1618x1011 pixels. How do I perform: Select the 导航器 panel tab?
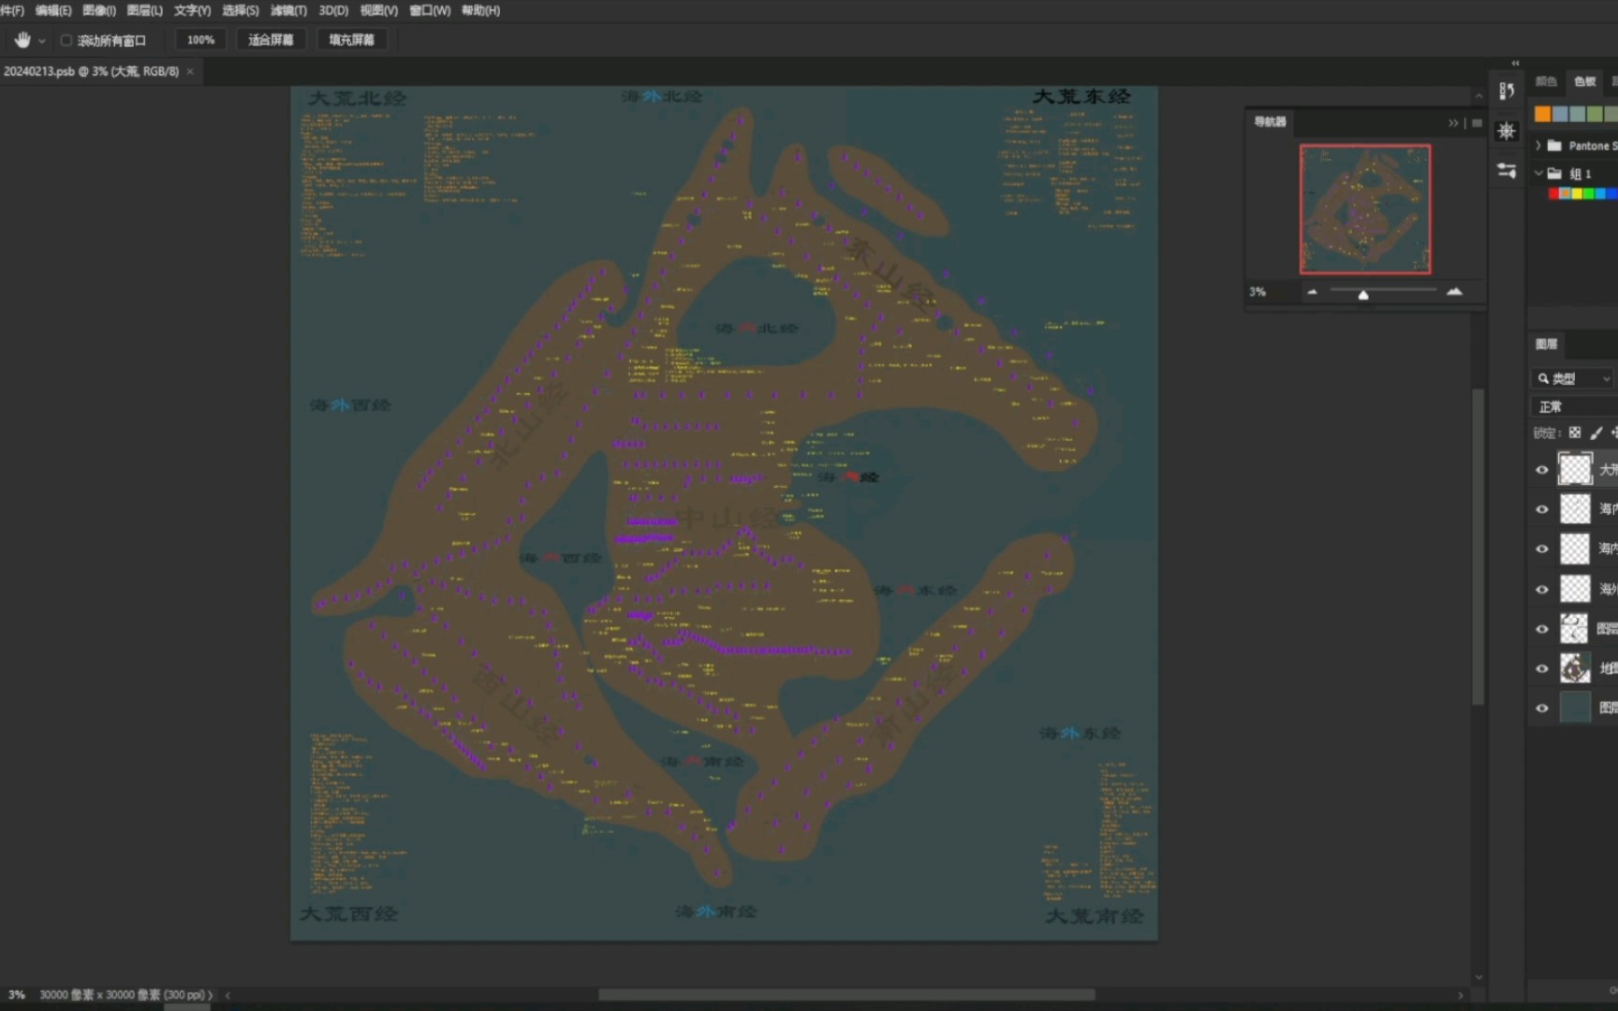click(x=1271, y=122)
